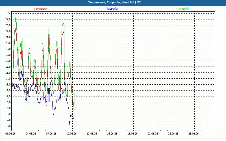The height and width of the screenshot is (141, 226).
Task: Click the 16.06.26 date label
Action: pyautogui.click(x=112, y=134)
